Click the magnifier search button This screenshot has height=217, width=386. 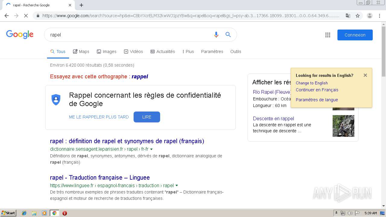(x=228, y=35)
